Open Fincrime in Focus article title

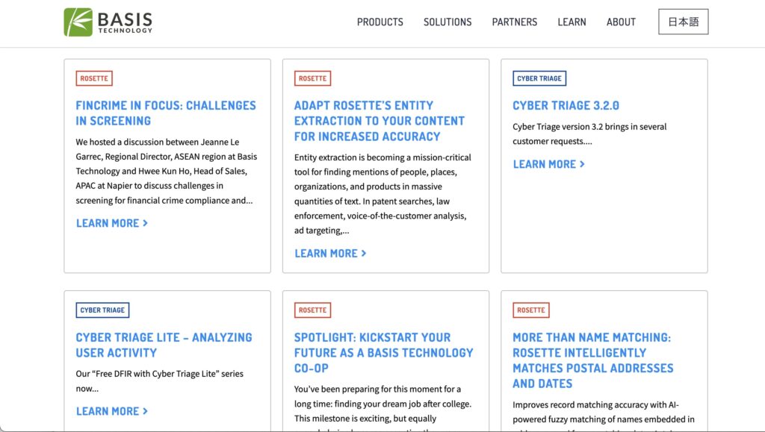point(165,113)
